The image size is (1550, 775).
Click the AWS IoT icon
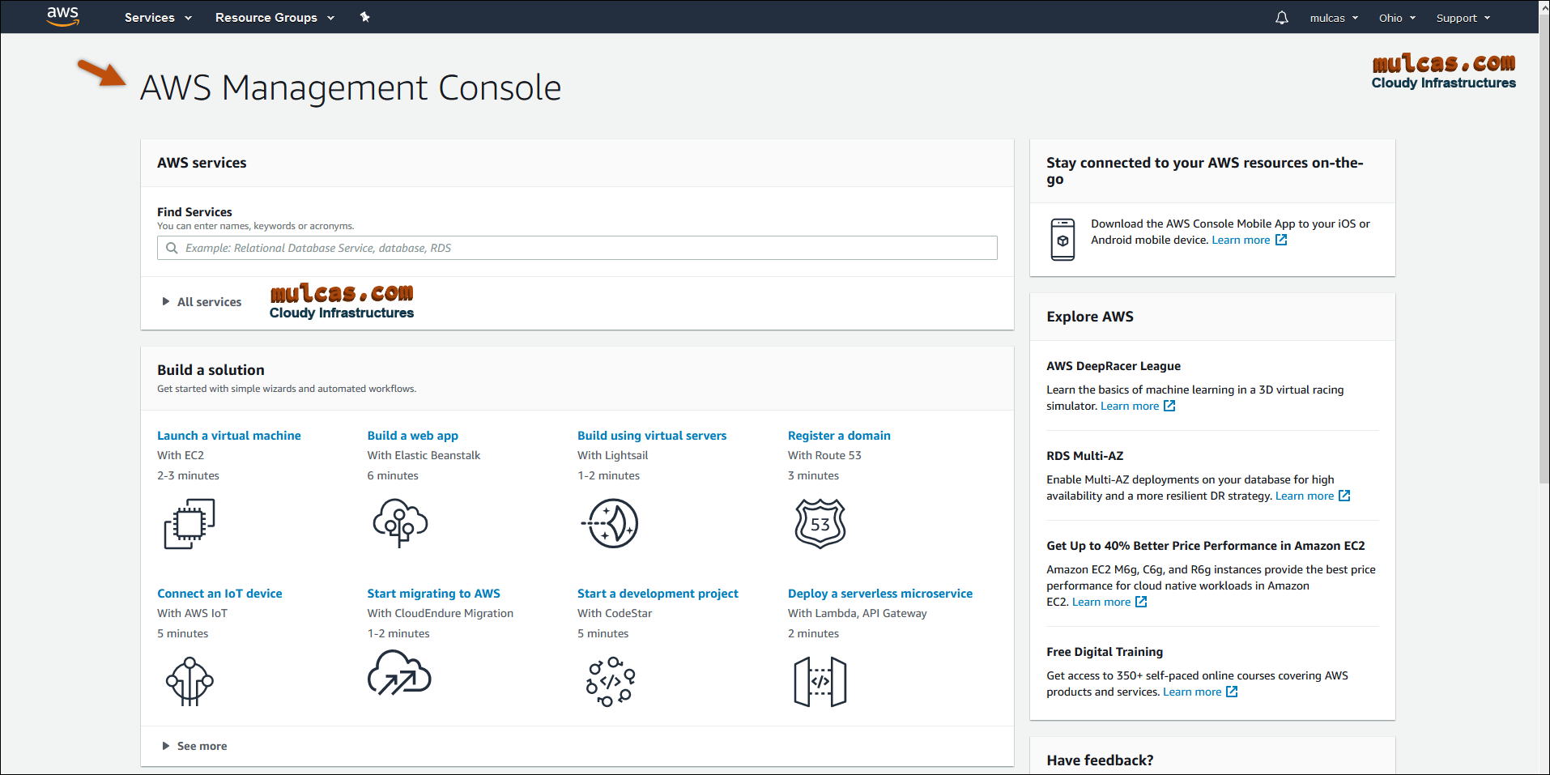(x=189, y=681)
